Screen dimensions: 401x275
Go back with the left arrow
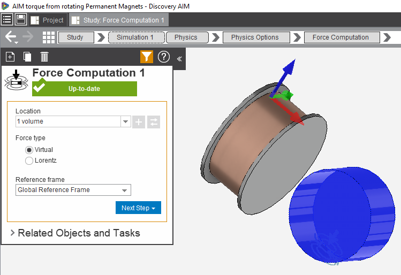[x=11, y=37]
